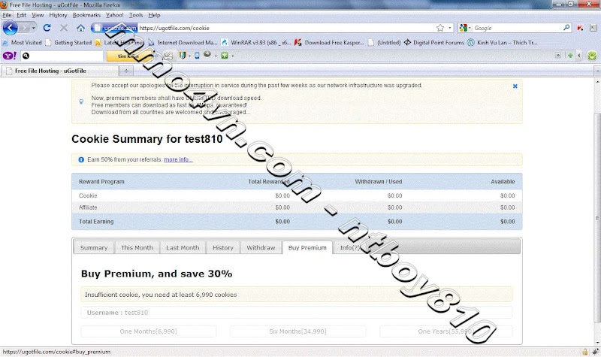Open the list all tabs dropdown
Screen dimensions: 601x357
597,71
